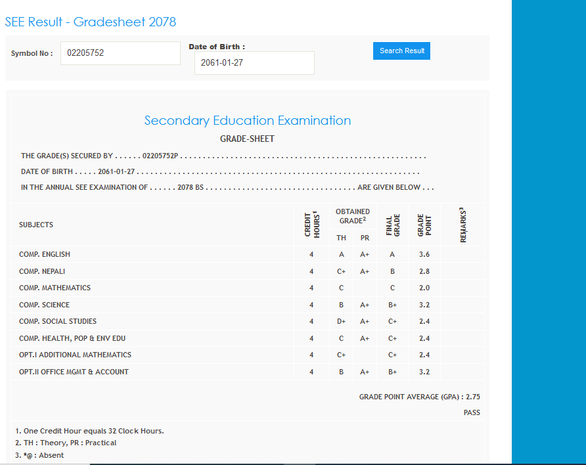Click the SEE Result - Gradesheet 2078 heading
Image resolution: width=586 pixels, height=465 pixels.
point(91,22)
